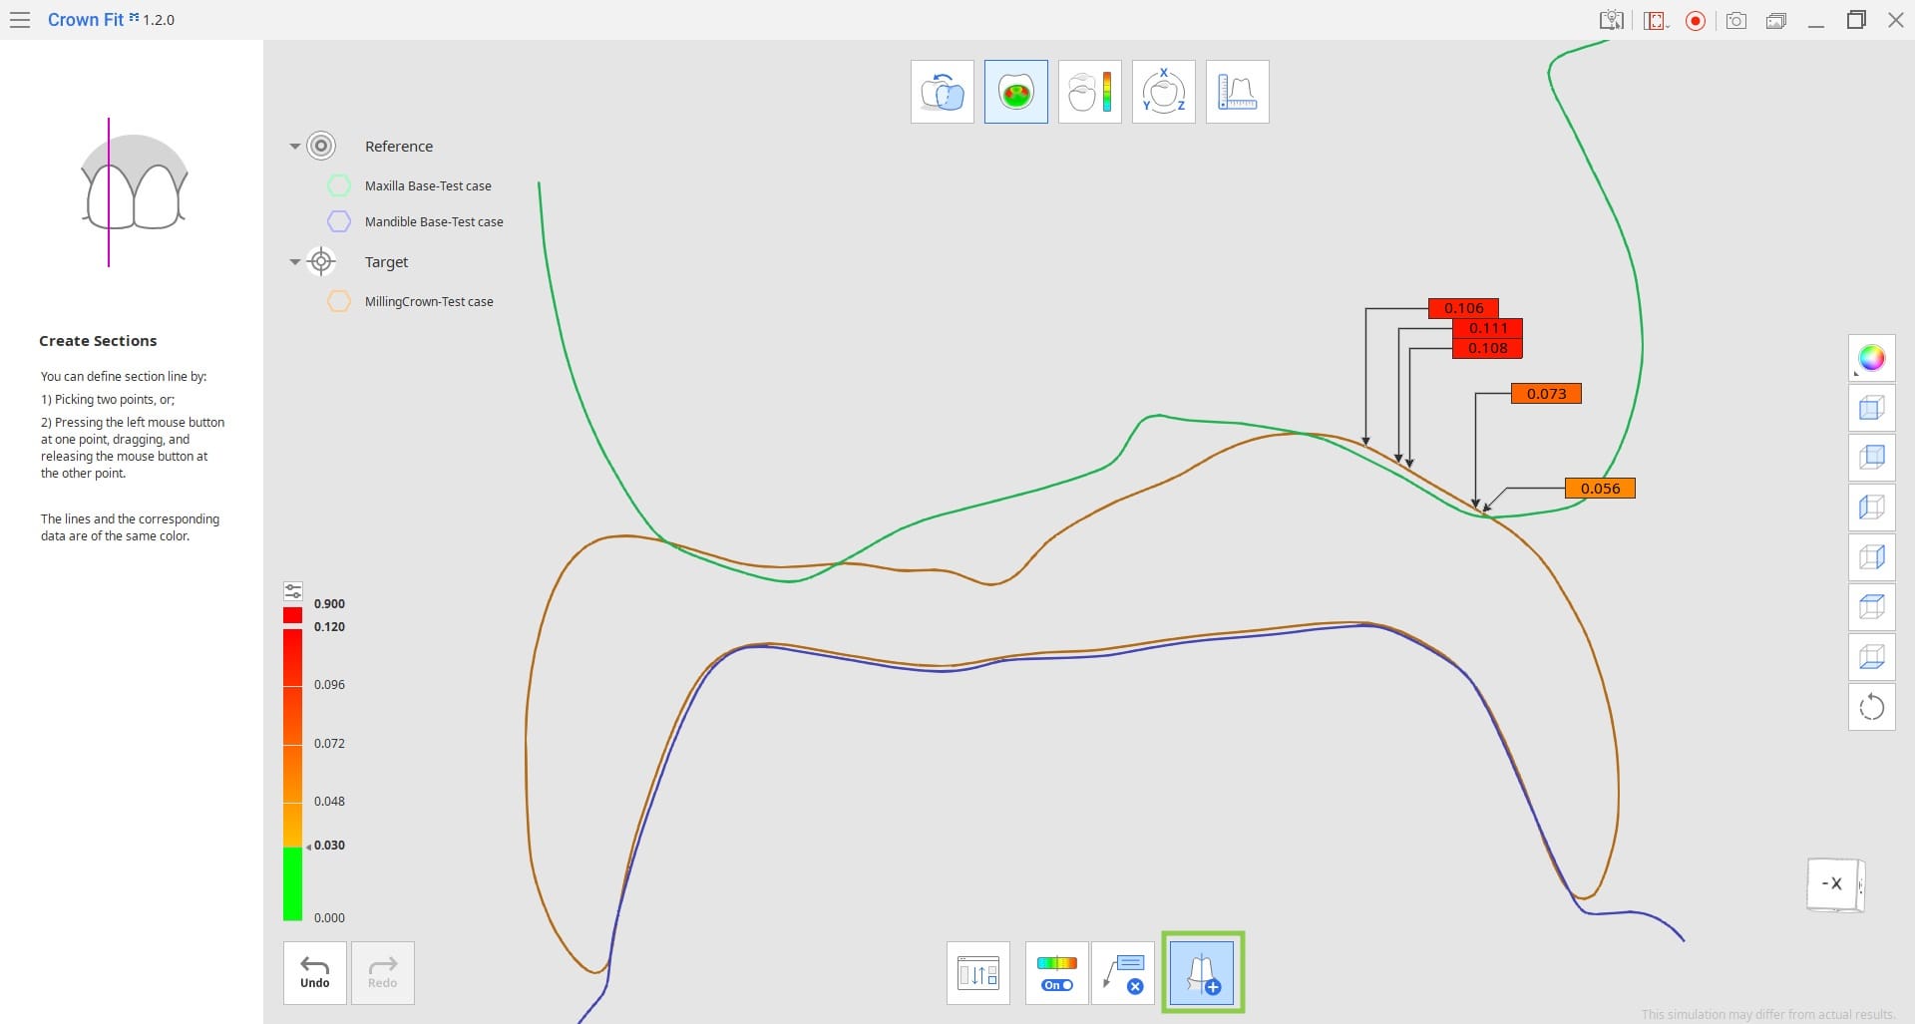Open the screenshot gallery icon
Screen dimensions: 1915x1024
click(1776, 21)
